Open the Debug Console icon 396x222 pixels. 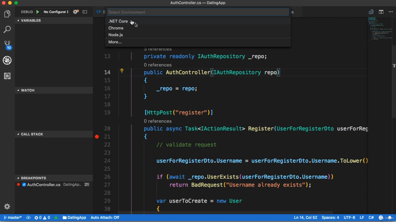85,12
